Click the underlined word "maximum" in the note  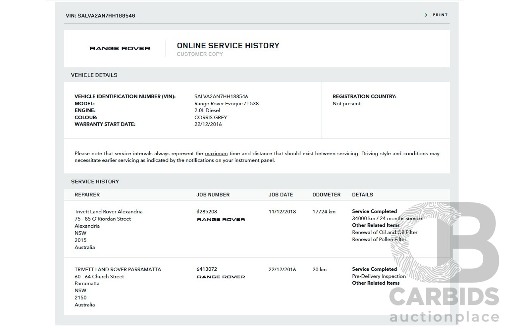[216, 154]
